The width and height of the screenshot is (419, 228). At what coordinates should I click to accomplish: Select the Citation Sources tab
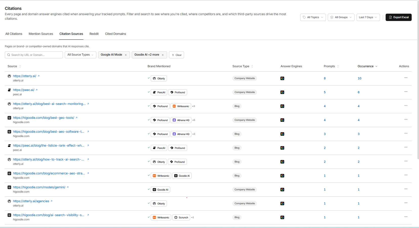pyautogui.click(x=71, y=34)
